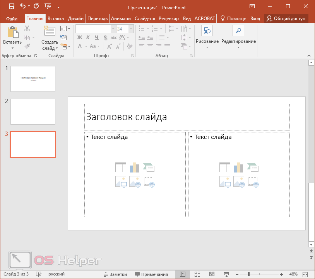315x279 pixels.
Task: Toggle bulleted list
Action: 141,29
